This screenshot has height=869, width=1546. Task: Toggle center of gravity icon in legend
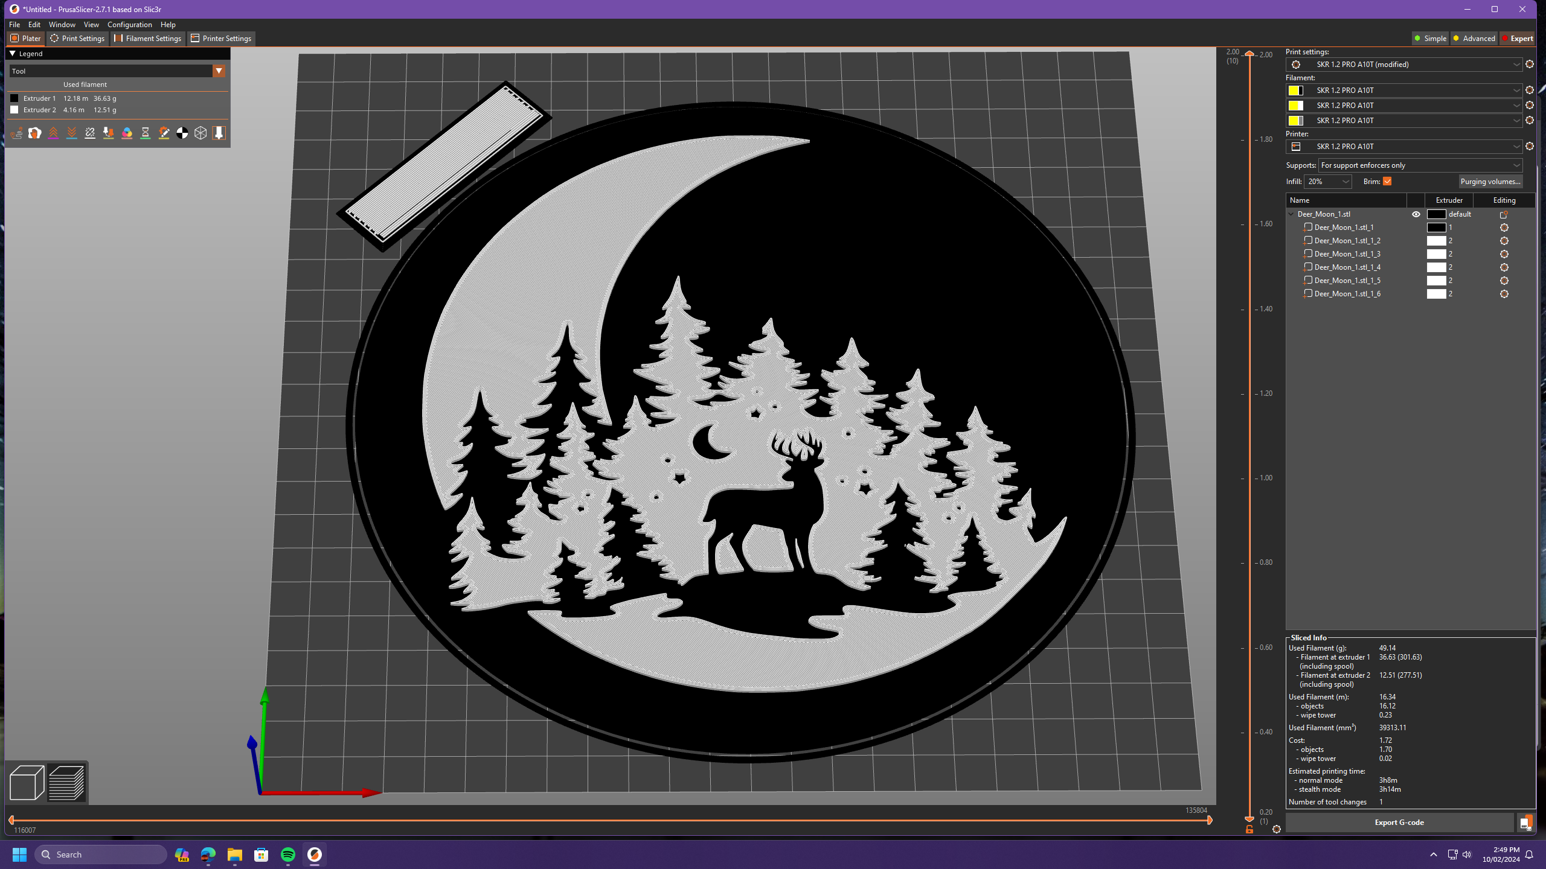pyautogui.click(x=182, y=133)
